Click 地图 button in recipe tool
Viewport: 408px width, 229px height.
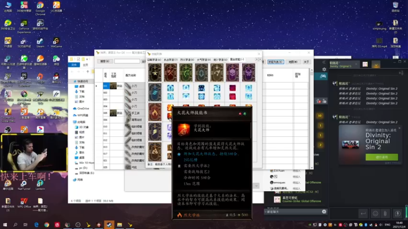[x=293, y=62]
